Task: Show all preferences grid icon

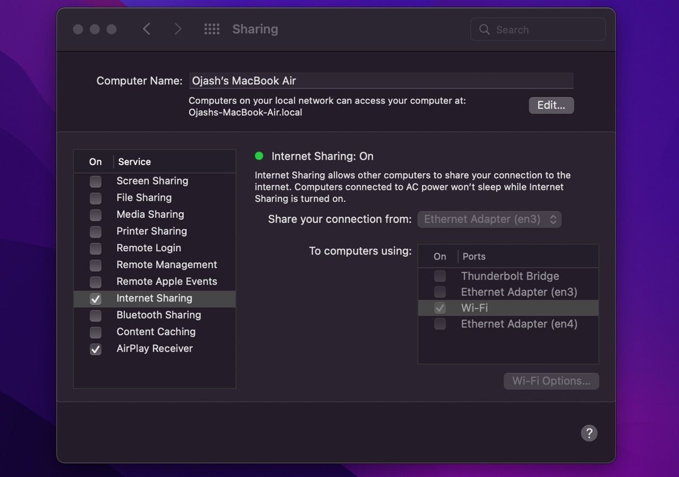Action: [x=212, y=29]
